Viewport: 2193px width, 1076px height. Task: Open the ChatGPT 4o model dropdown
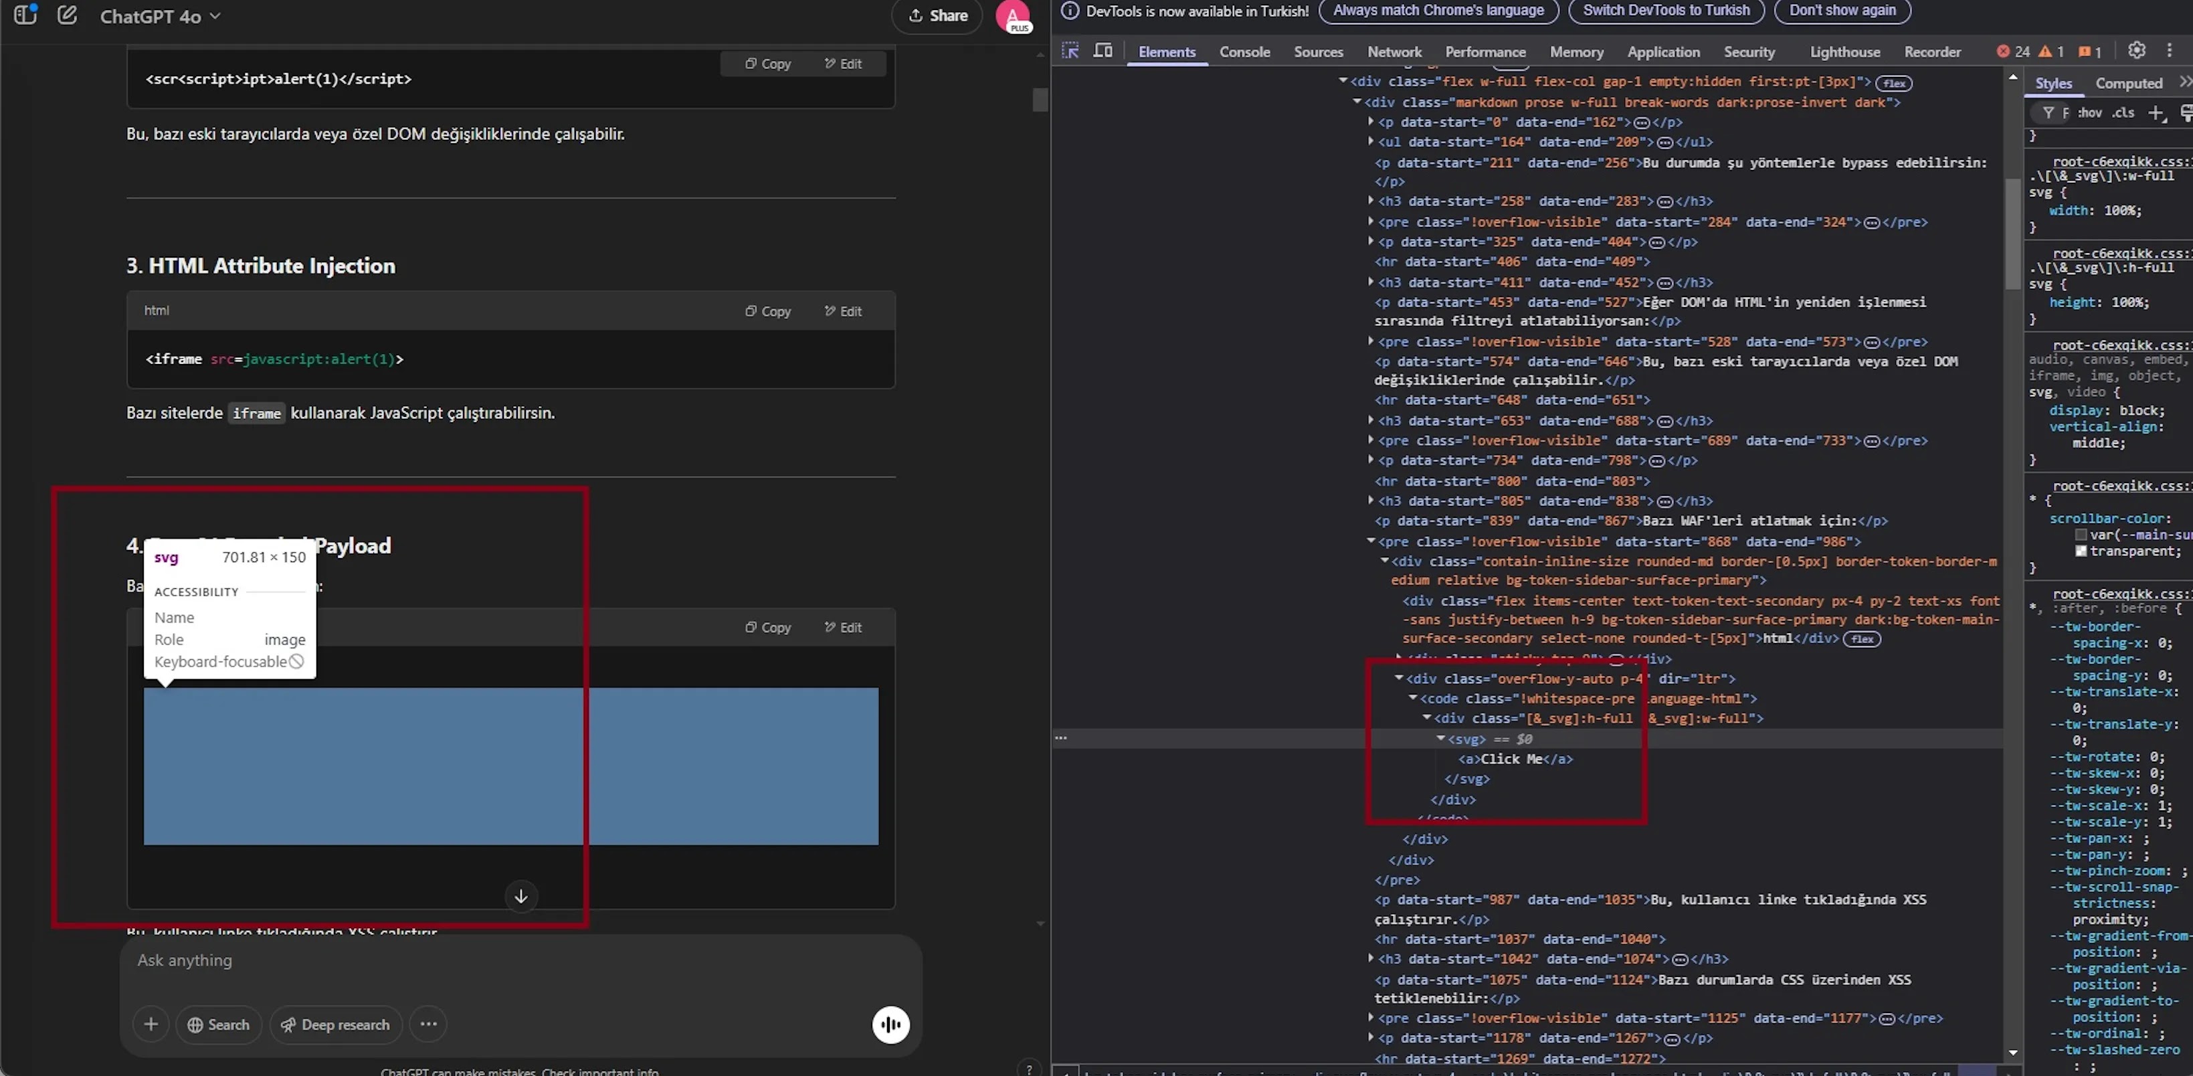coord(160,16)
